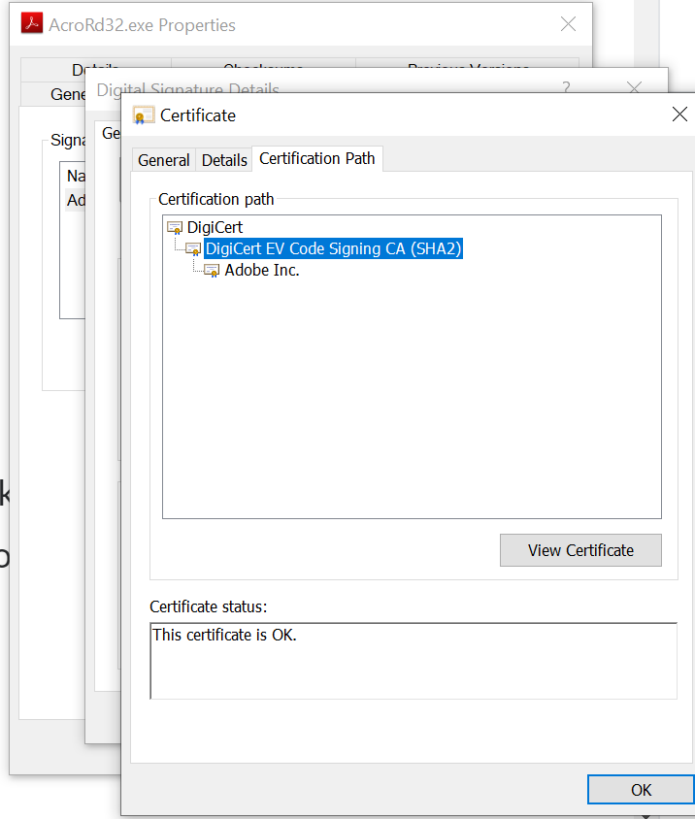This screenshot has width=695, height=819.
Task: Select the Certification Path tab
Action: coord(317,158)
